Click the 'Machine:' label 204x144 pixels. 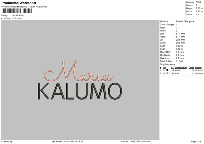pos(164,21)
